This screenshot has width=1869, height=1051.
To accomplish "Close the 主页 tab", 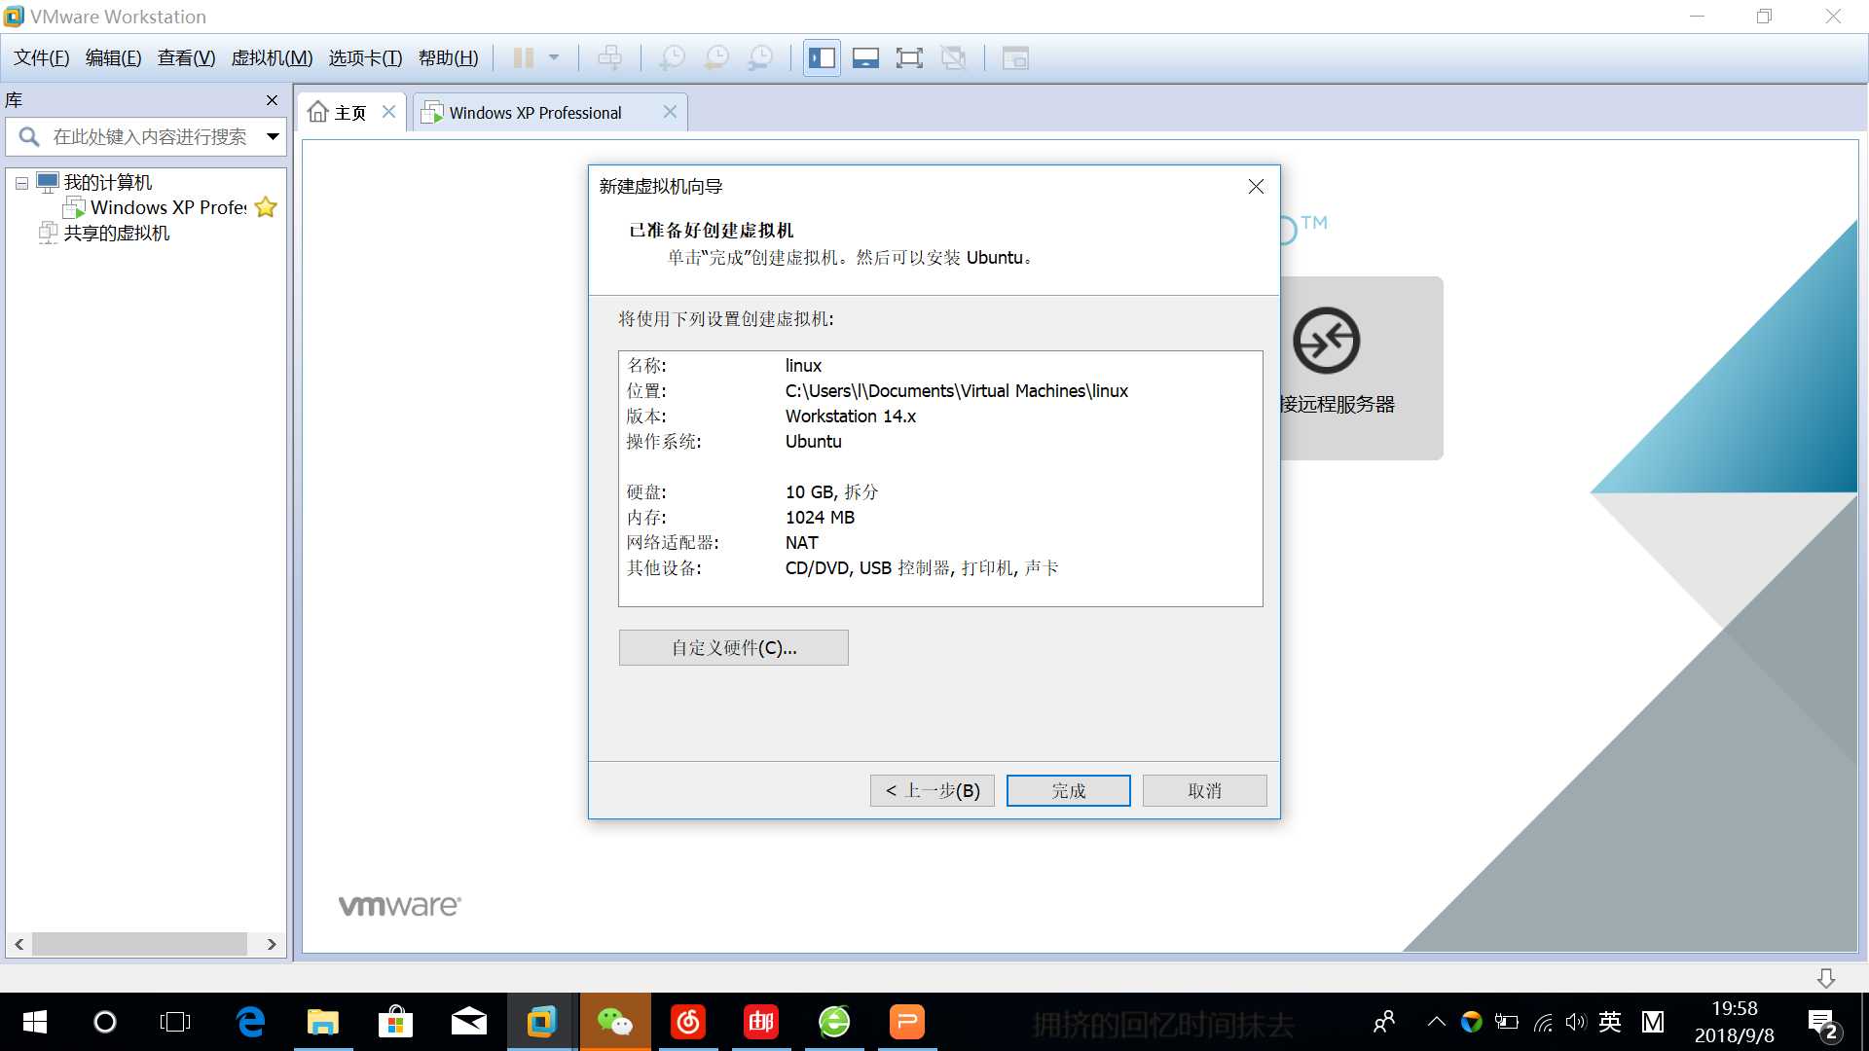I will (388, 112).
